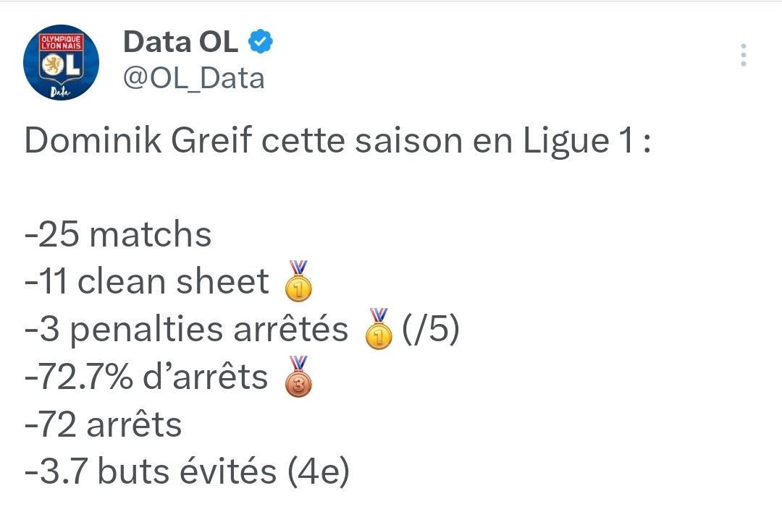Click the gold medal after penalties arrêtés

(x=379, y=330)
